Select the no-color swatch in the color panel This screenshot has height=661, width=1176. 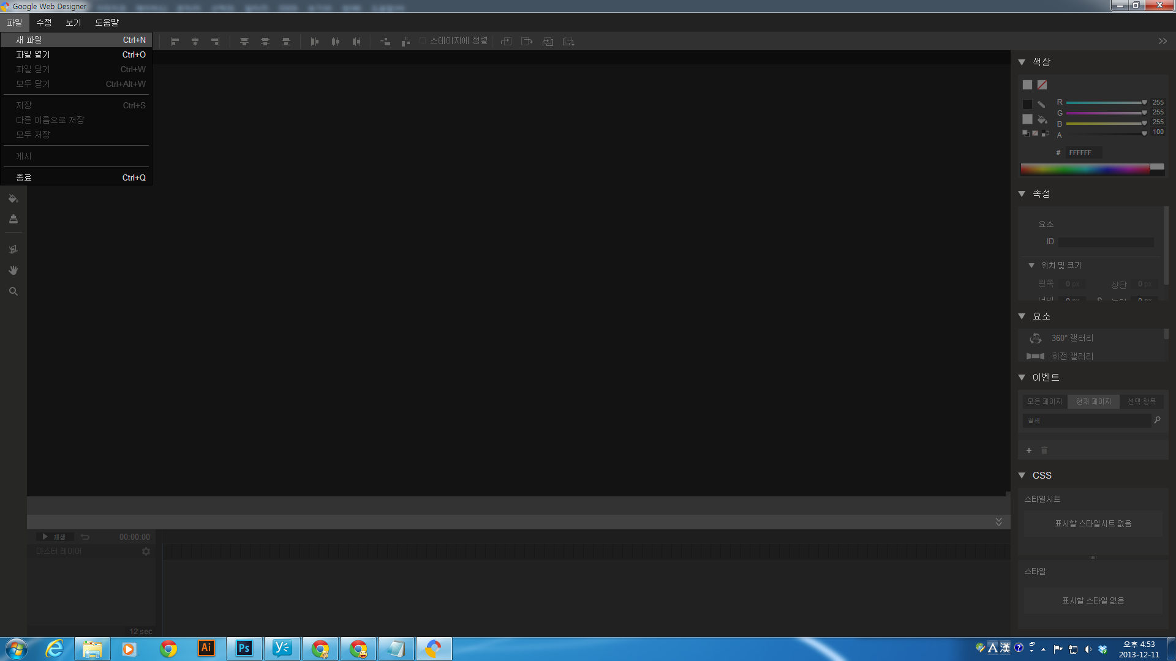(1042, 85)
